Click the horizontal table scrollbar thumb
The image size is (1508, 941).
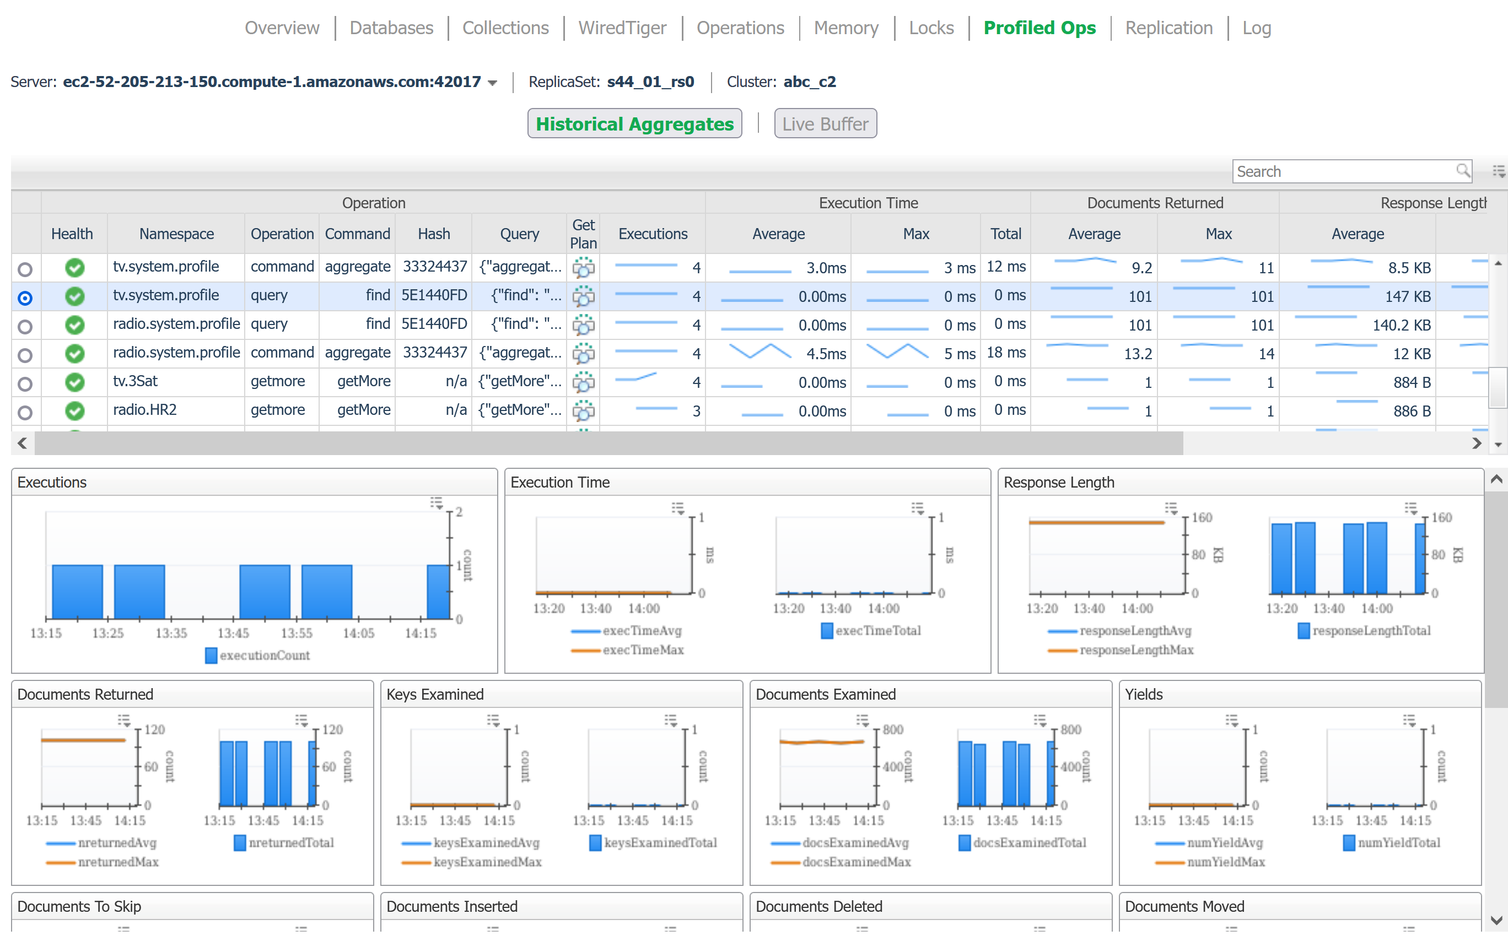coord(608,443)
